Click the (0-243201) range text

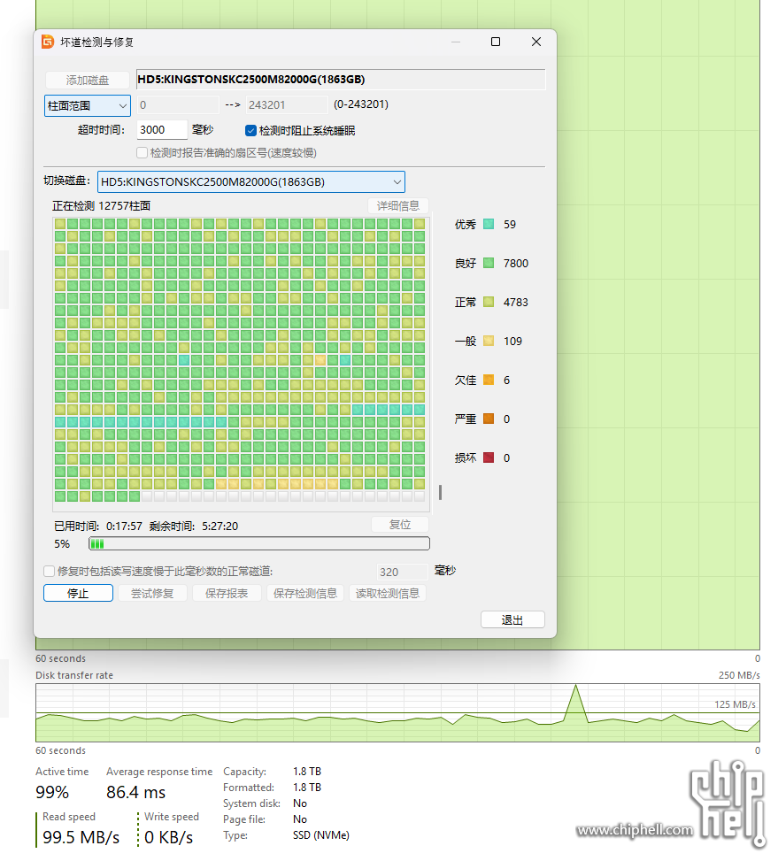pyautogui.click(x=361, y=104)
